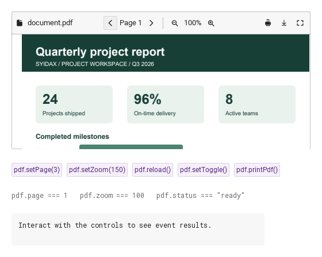Go to the next page arrow

coord(151,23)
